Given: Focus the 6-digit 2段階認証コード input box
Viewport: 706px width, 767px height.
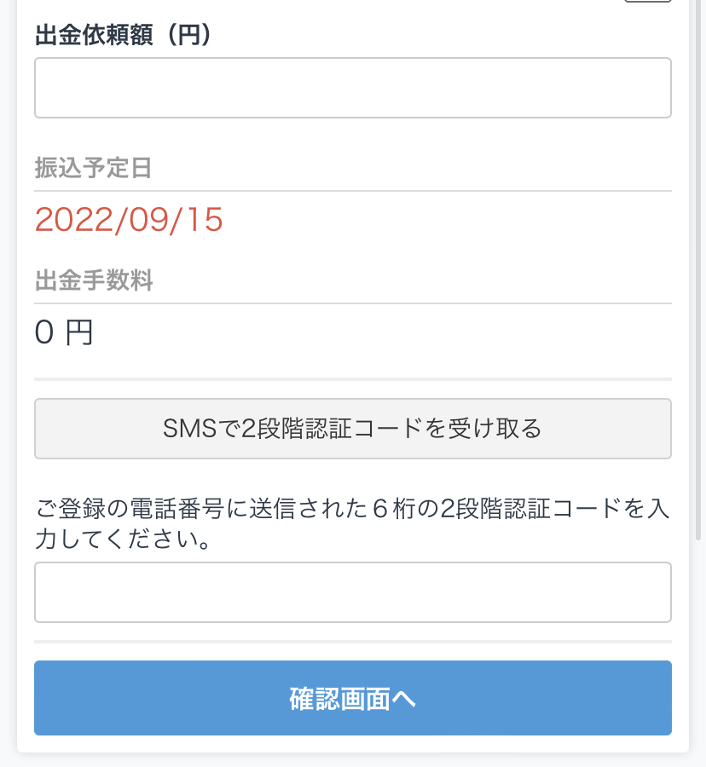Looking at the screenshot, I should pyautogui.click(x=353, y=592).
